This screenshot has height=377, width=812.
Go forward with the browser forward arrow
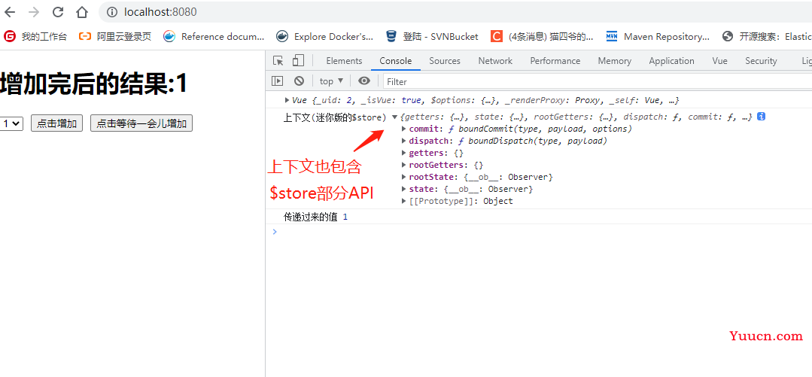(34, 12)
